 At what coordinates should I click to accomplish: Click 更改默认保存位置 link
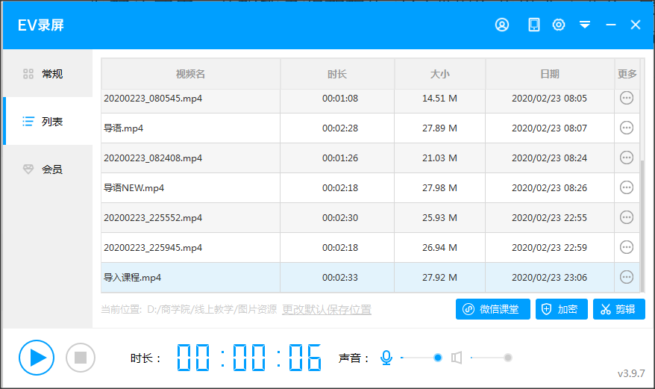[x=327, y=310]
